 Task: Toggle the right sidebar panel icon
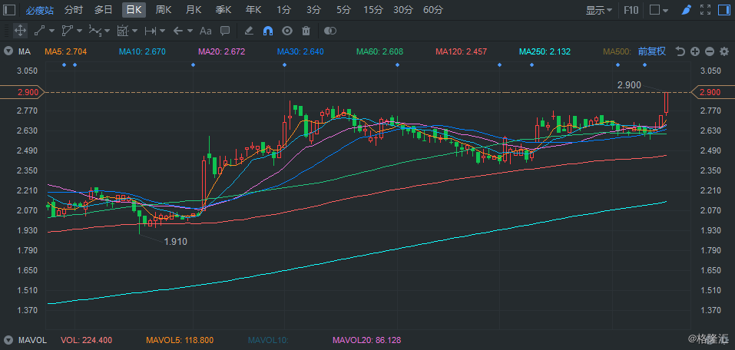coord(724,10)
